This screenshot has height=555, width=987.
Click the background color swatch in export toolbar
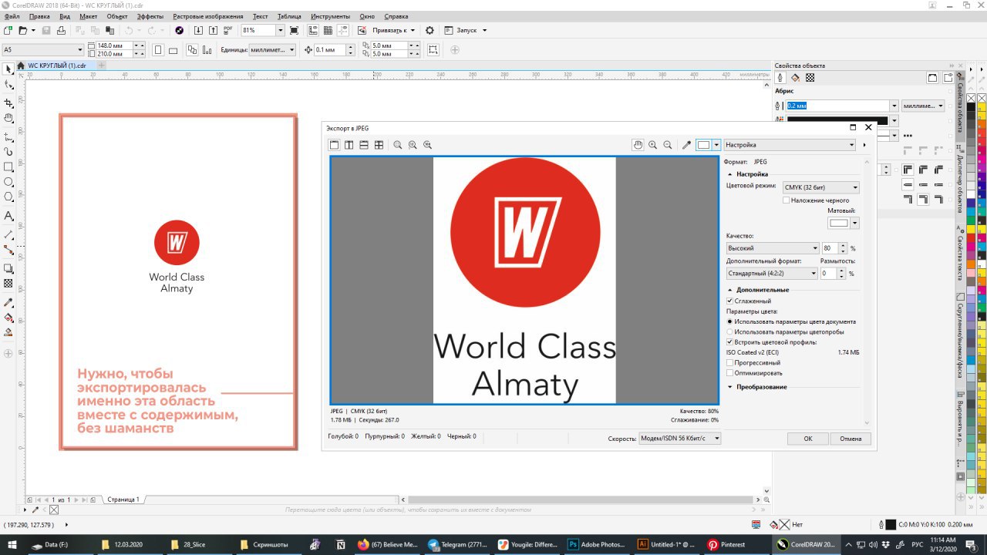point(708,145)
